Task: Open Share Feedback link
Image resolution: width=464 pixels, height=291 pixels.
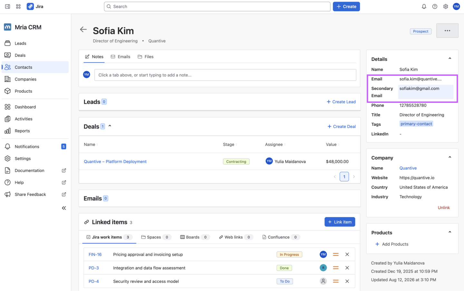Action: pos(35,195)
